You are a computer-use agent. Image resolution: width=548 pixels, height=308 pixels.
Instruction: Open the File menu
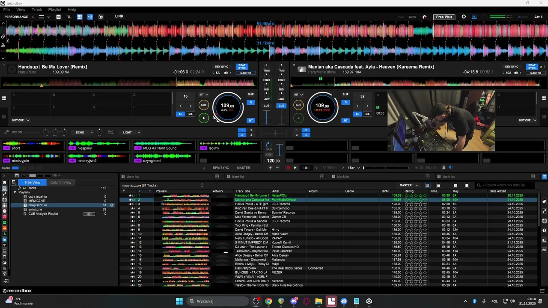[x=6, y=9]
